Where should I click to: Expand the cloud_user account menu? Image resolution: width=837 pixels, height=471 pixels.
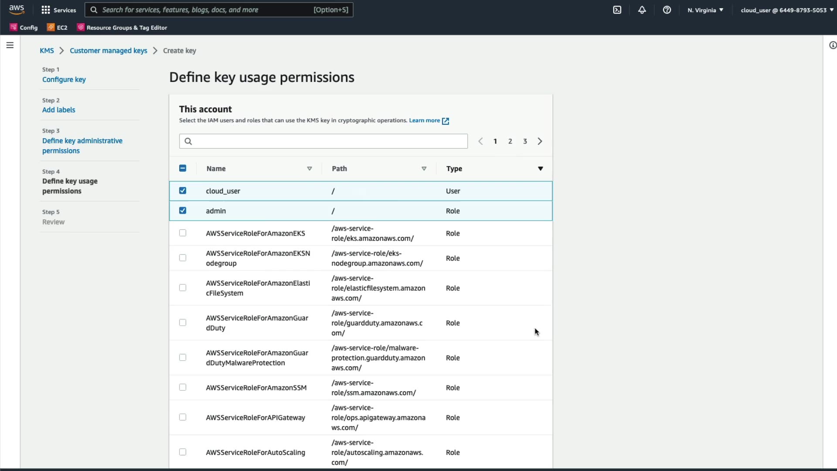787,10
